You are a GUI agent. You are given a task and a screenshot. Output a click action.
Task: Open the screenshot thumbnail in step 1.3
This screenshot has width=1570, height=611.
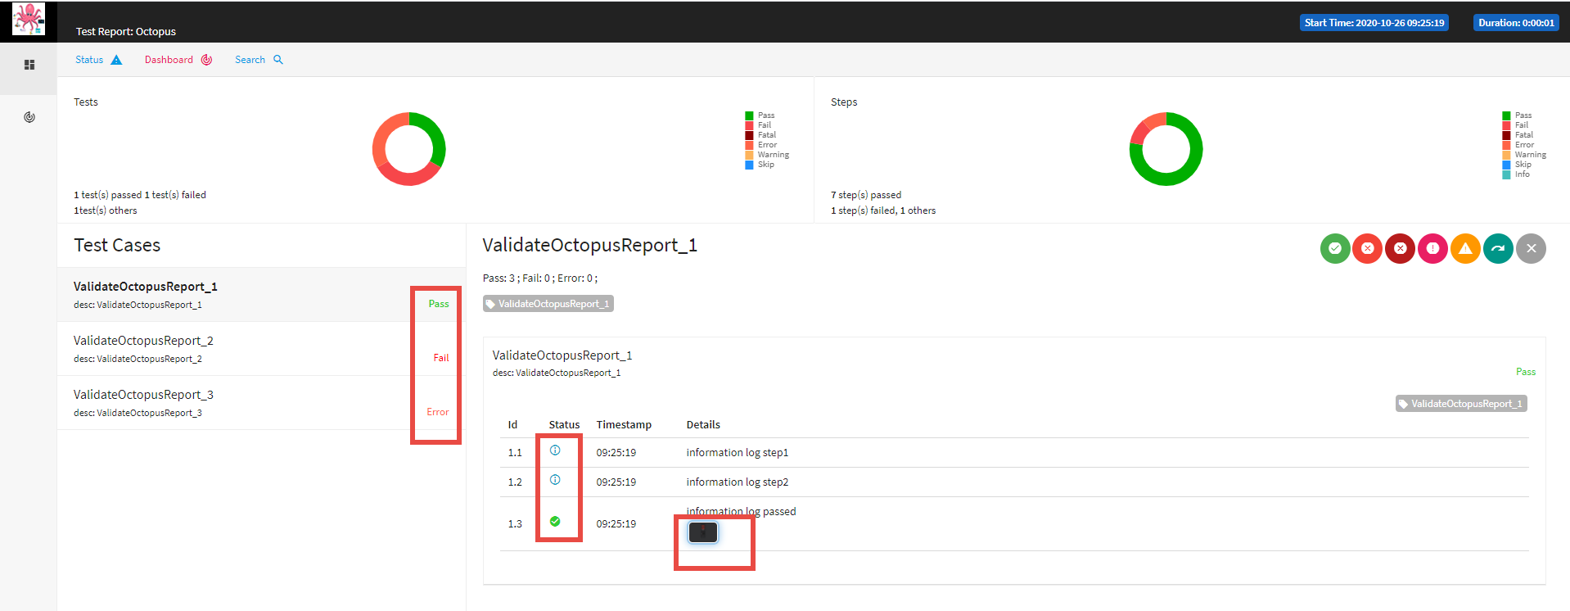click(x=703, y=532)
